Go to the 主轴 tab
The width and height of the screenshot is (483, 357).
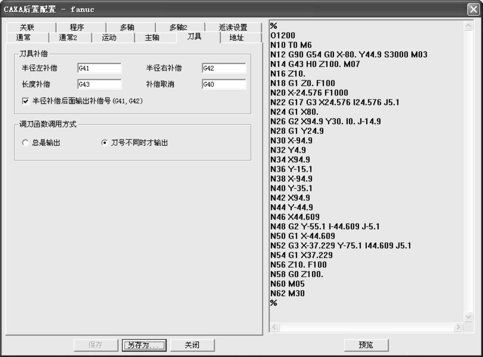[152, 38]
